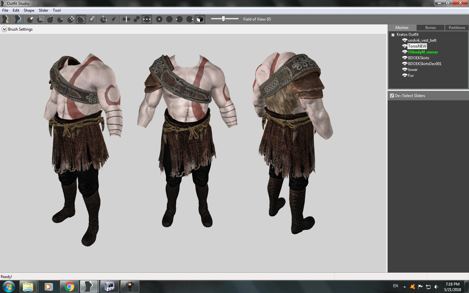Select the undvik_vest_belt mesh name
The image size is (469, 293).
pyautogui.click(x=422, y=40)
